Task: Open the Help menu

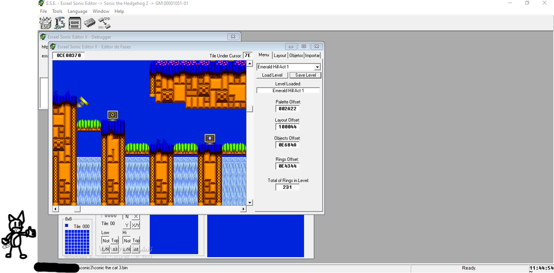Action: pos(119,11)
